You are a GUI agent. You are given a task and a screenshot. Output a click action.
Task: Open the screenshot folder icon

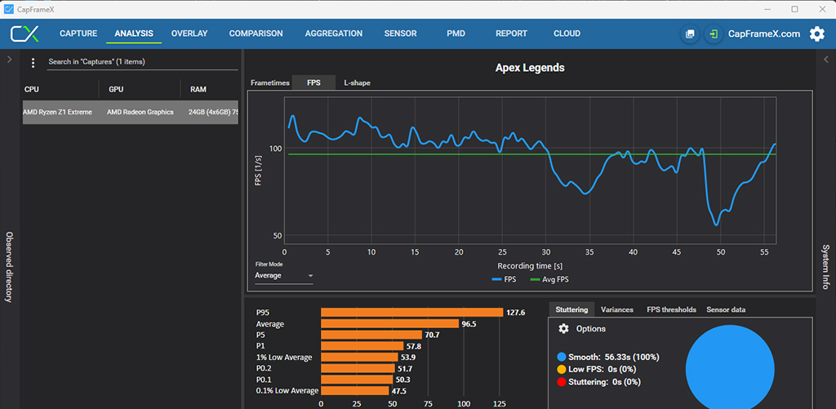click(690, 34)
